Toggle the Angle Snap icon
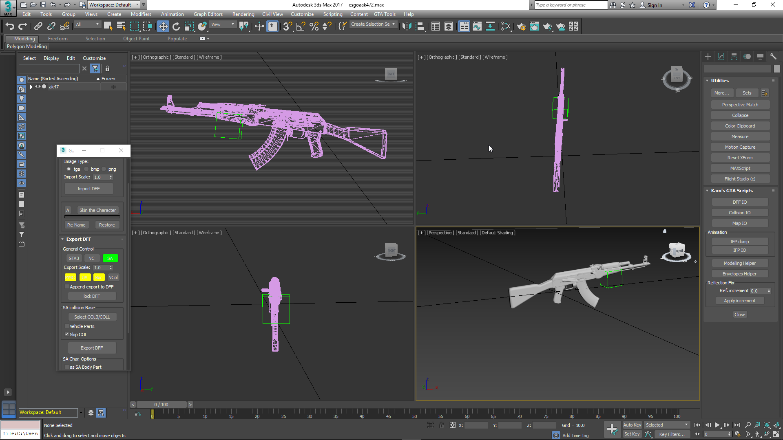Screen dimensions: 783x440 click(x=301, y=26)
